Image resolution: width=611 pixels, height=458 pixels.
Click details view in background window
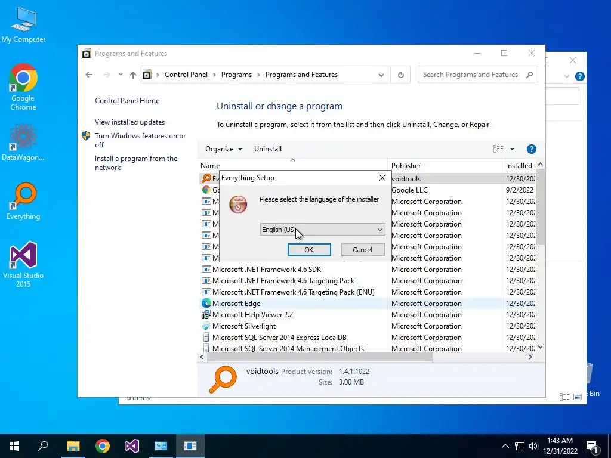pyautogui.click(x=564, y=397)
